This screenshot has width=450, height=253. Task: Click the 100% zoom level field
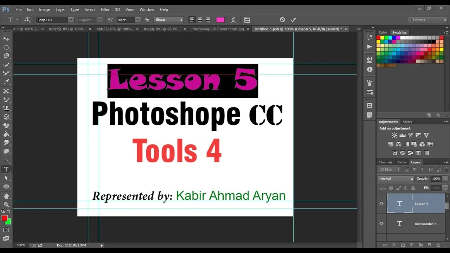click(21, 245)
